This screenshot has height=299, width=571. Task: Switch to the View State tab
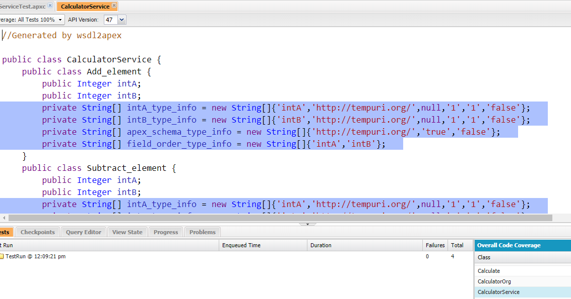tap(127, 232)
